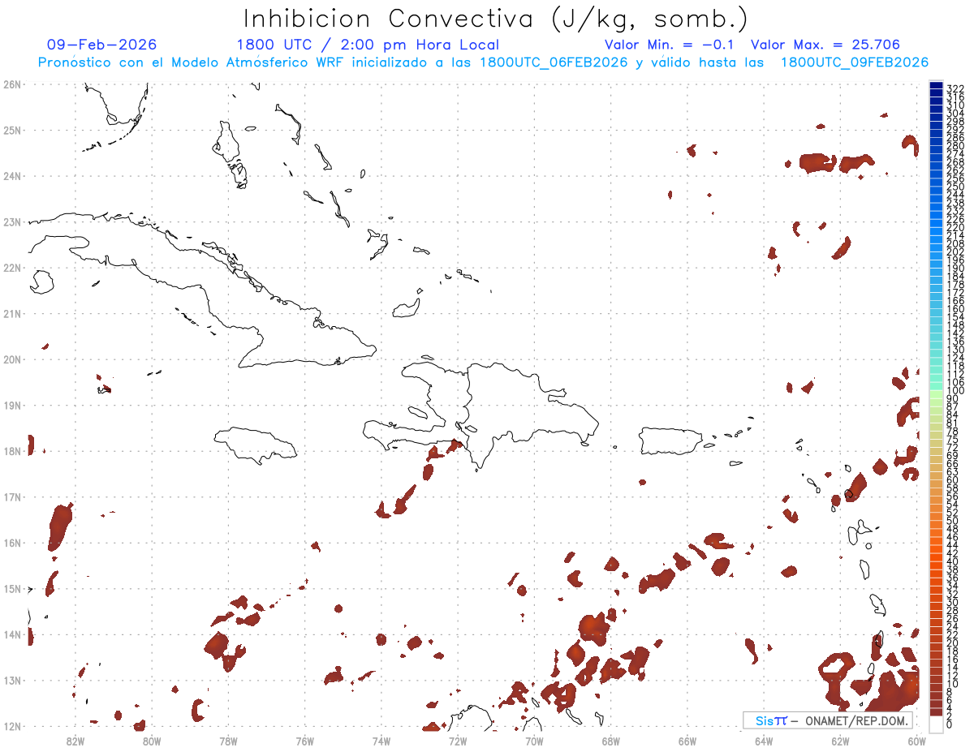This screenshot has width=974, height=752.
Task: Click the "SisTT - ONAMET/REP.DOM." credit box
Action: tap(827, 720)
